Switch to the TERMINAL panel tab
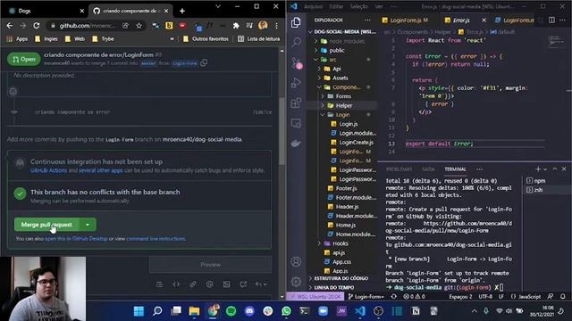 point(455,169)
